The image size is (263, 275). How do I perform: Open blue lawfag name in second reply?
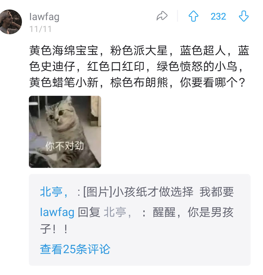click(57, 212)
